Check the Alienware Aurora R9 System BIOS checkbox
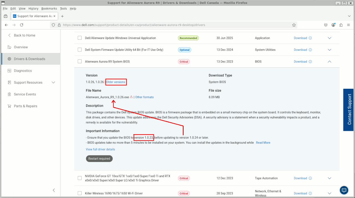Viewport: 355px width, 198px height. point(80,62)
